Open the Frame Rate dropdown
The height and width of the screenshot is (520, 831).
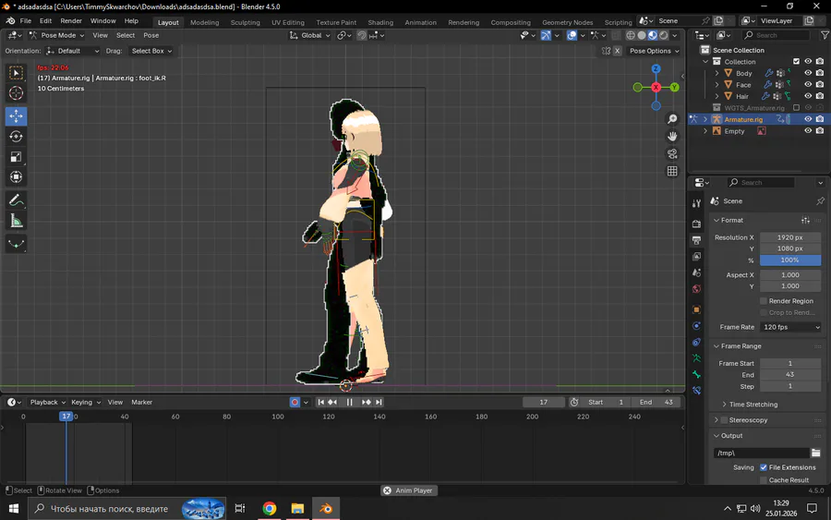click(790, 327)
